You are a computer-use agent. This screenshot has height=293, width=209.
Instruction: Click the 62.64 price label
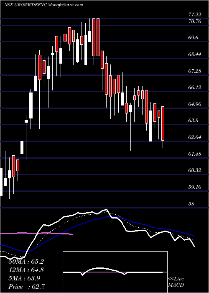point(195,137)
